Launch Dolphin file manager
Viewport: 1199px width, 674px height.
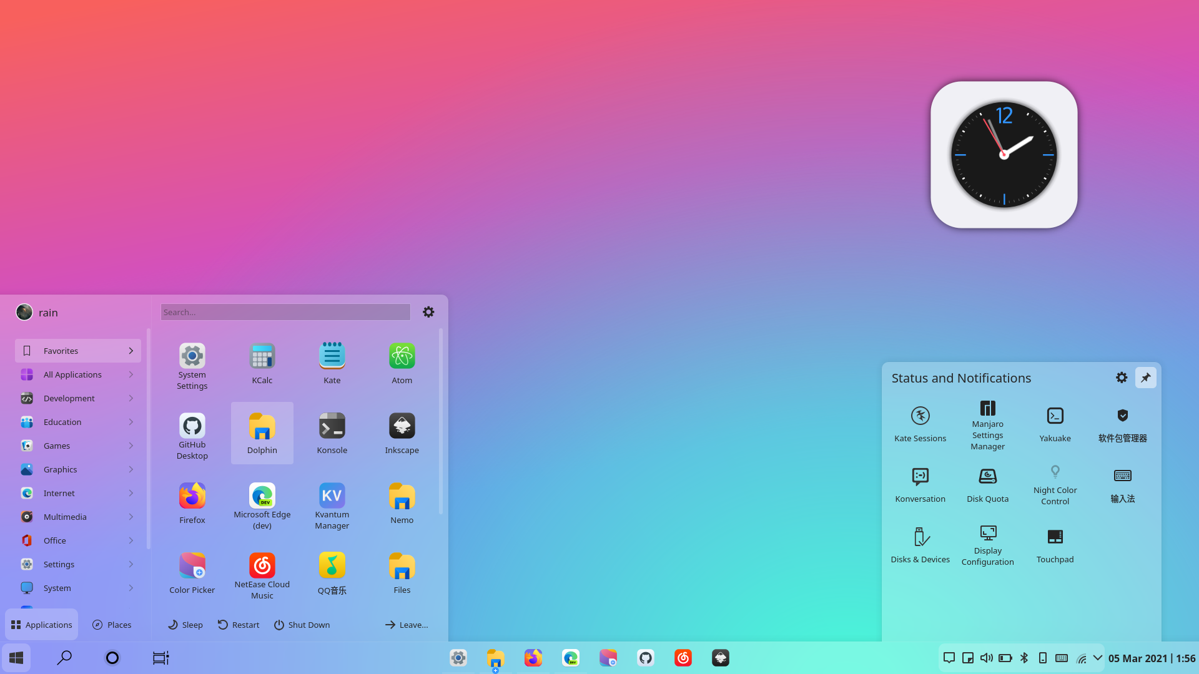click(x=262, y=433)
